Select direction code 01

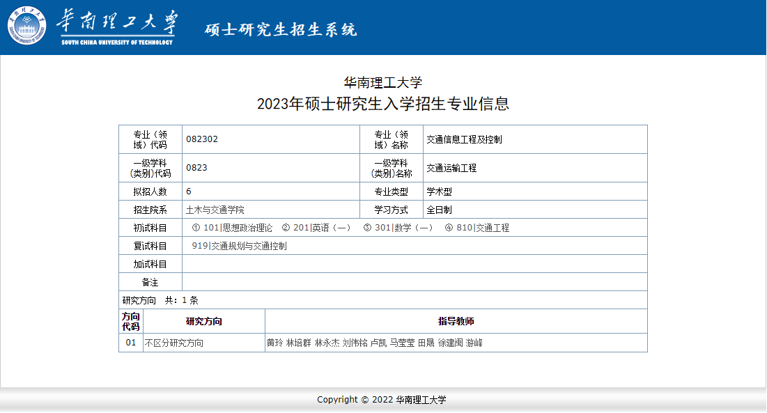(x=130, y=343)
